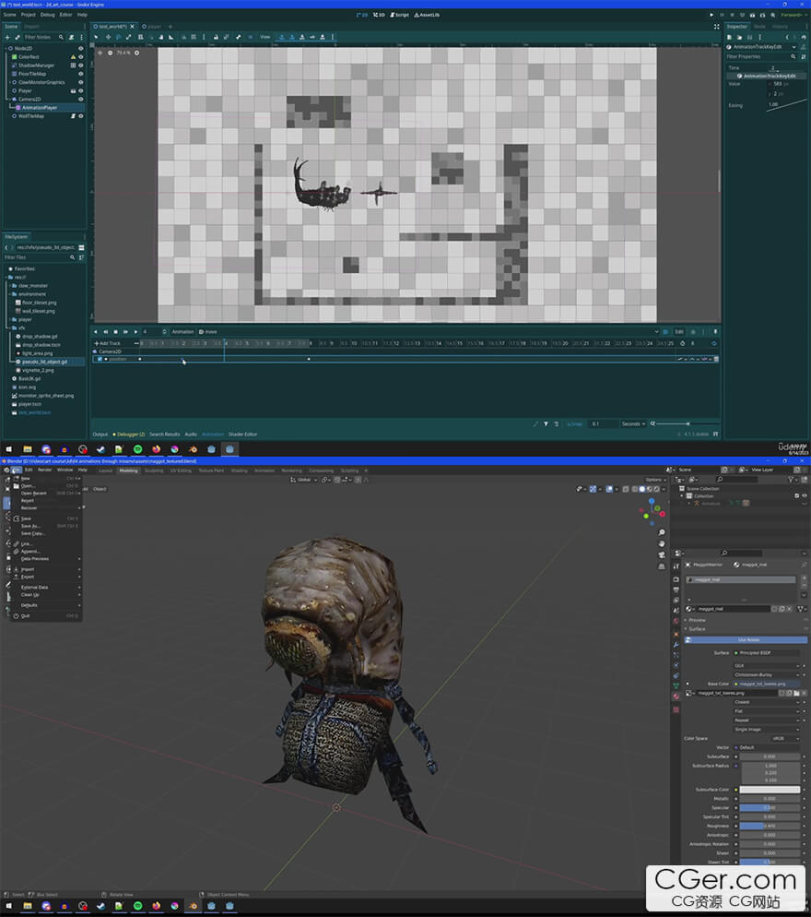Click the Edit button in animation panel
The image size is (811, 917).
click(679, 331)
